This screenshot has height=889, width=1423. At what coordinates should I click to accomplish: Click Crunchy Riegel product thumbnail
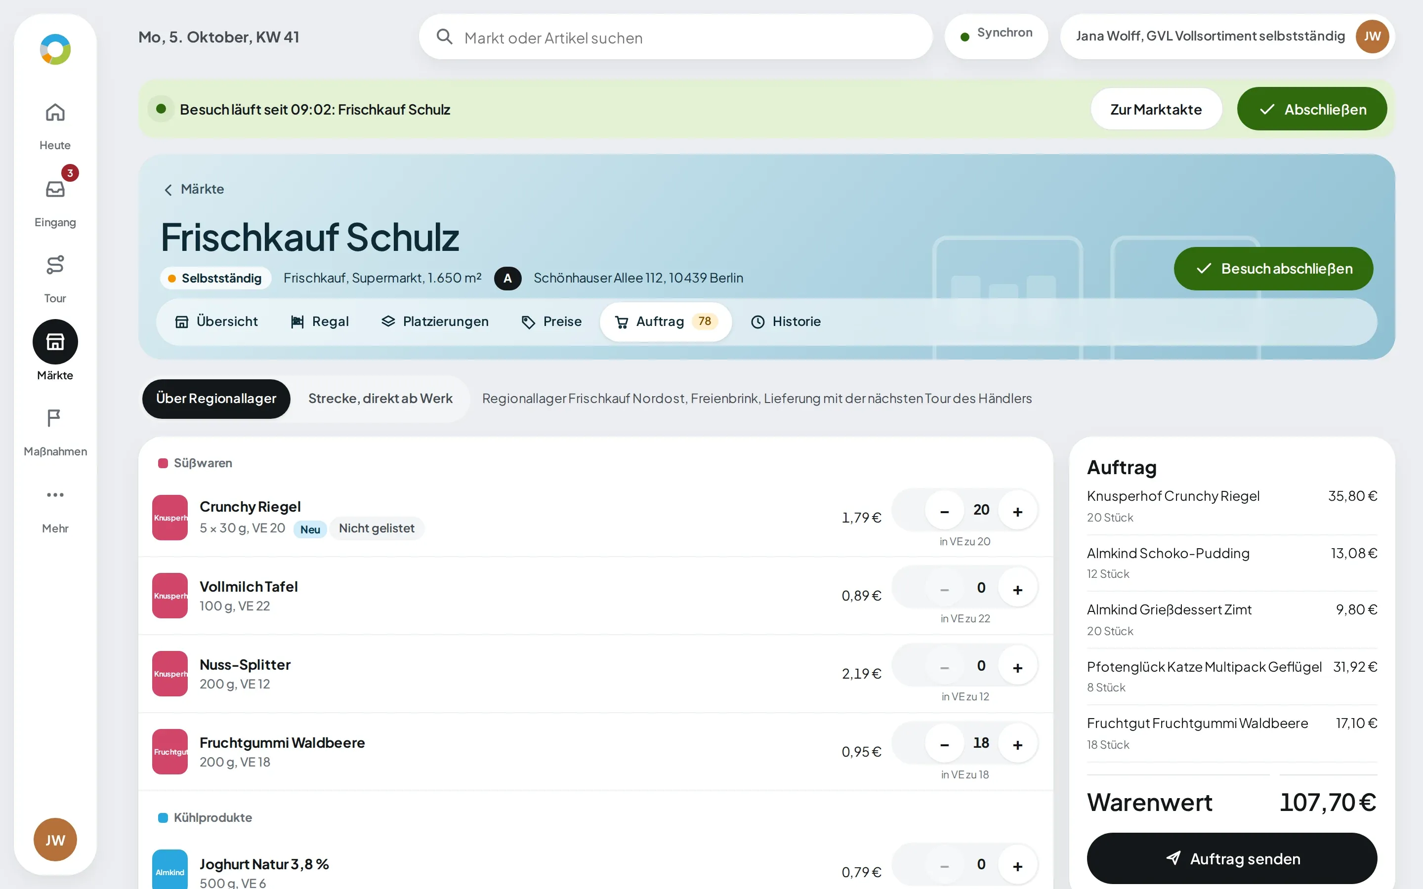click(x=170, y=518)
